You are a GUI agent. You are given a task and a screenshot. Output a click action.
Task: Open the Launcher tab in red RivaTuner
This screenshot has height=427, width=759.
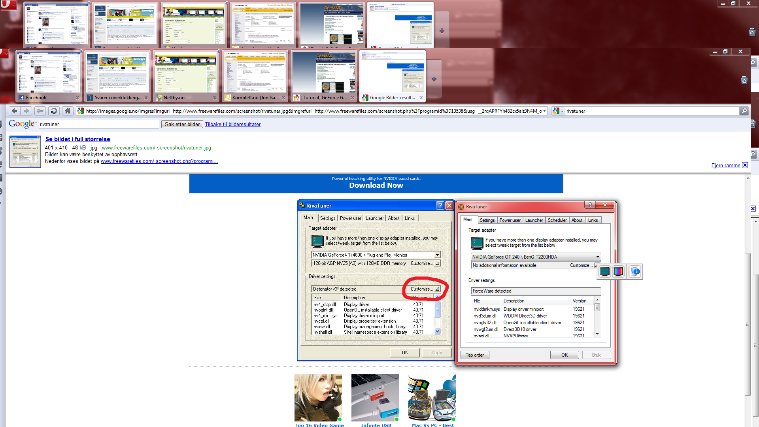(534, 220)
